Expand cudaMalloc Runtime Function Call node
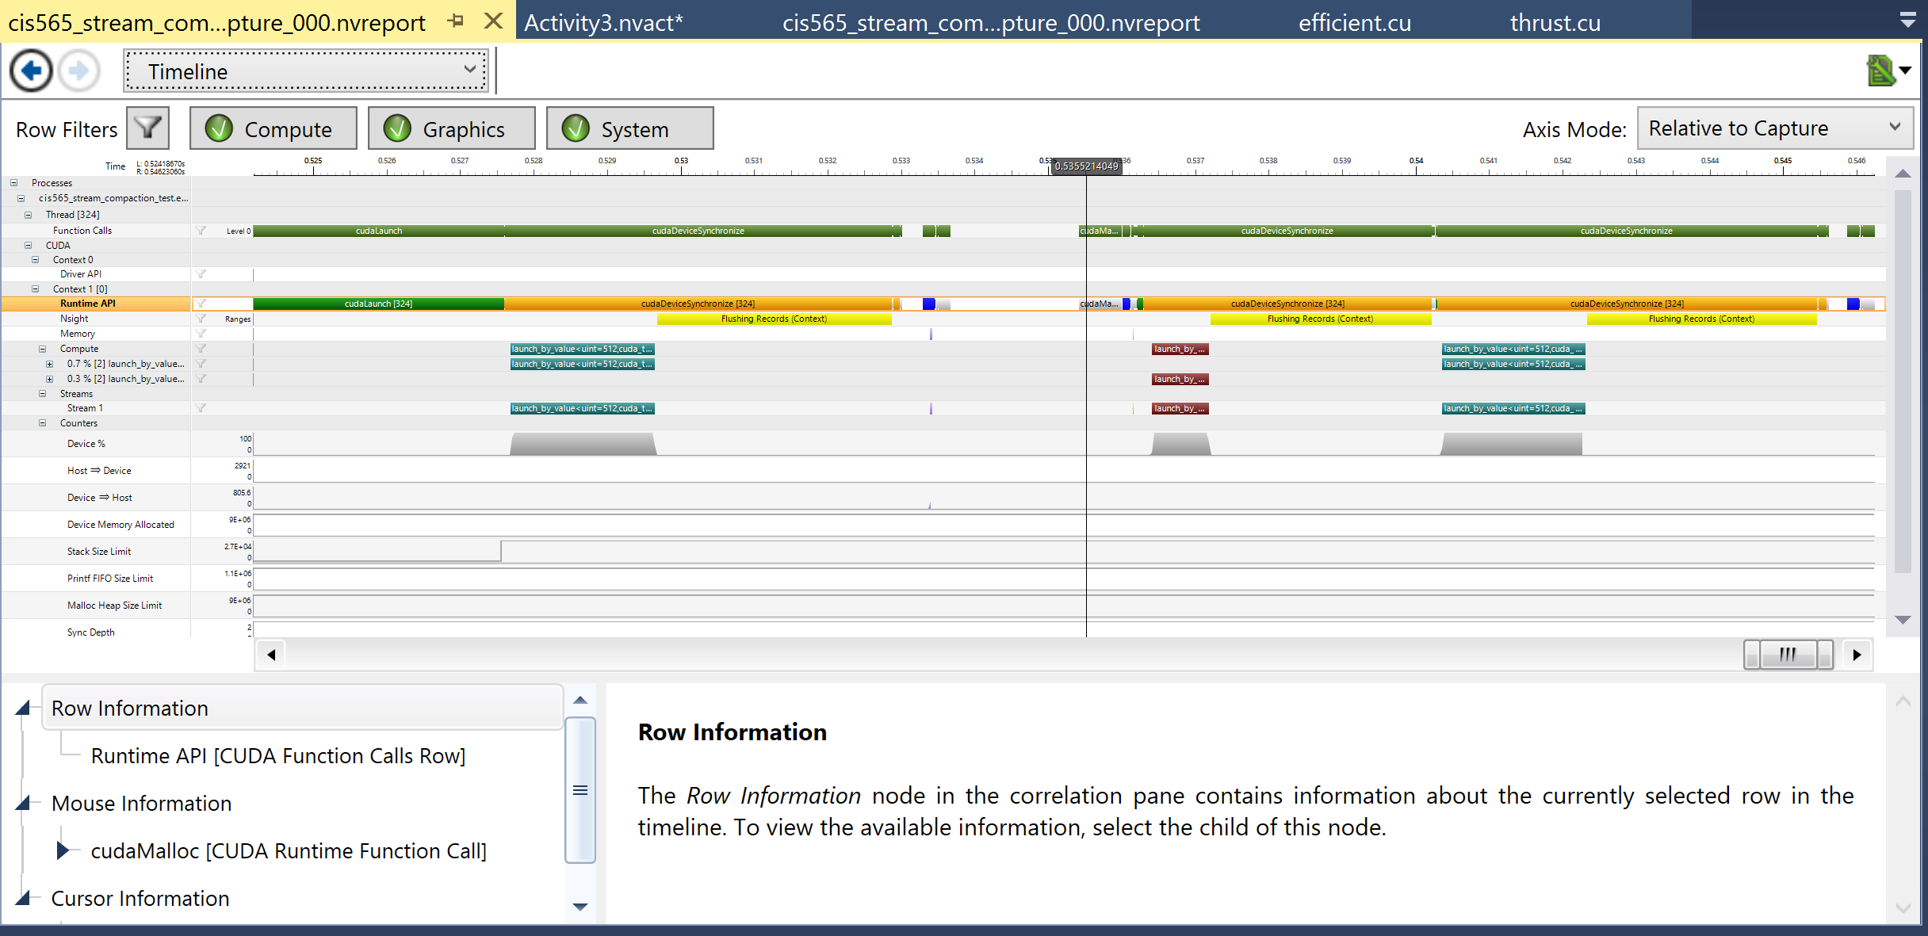The height and width of the screenshot is (936, 1928). click(63, 850)
